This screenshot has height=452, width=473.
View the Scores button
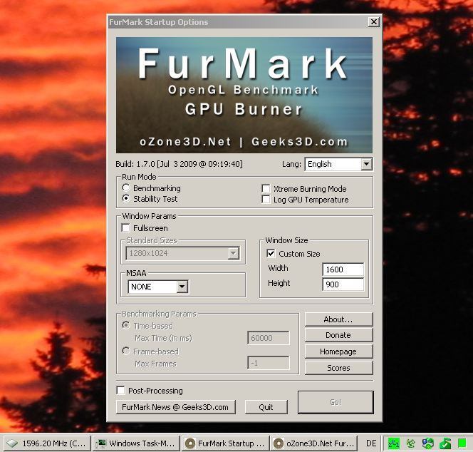(x=339, y=368)
